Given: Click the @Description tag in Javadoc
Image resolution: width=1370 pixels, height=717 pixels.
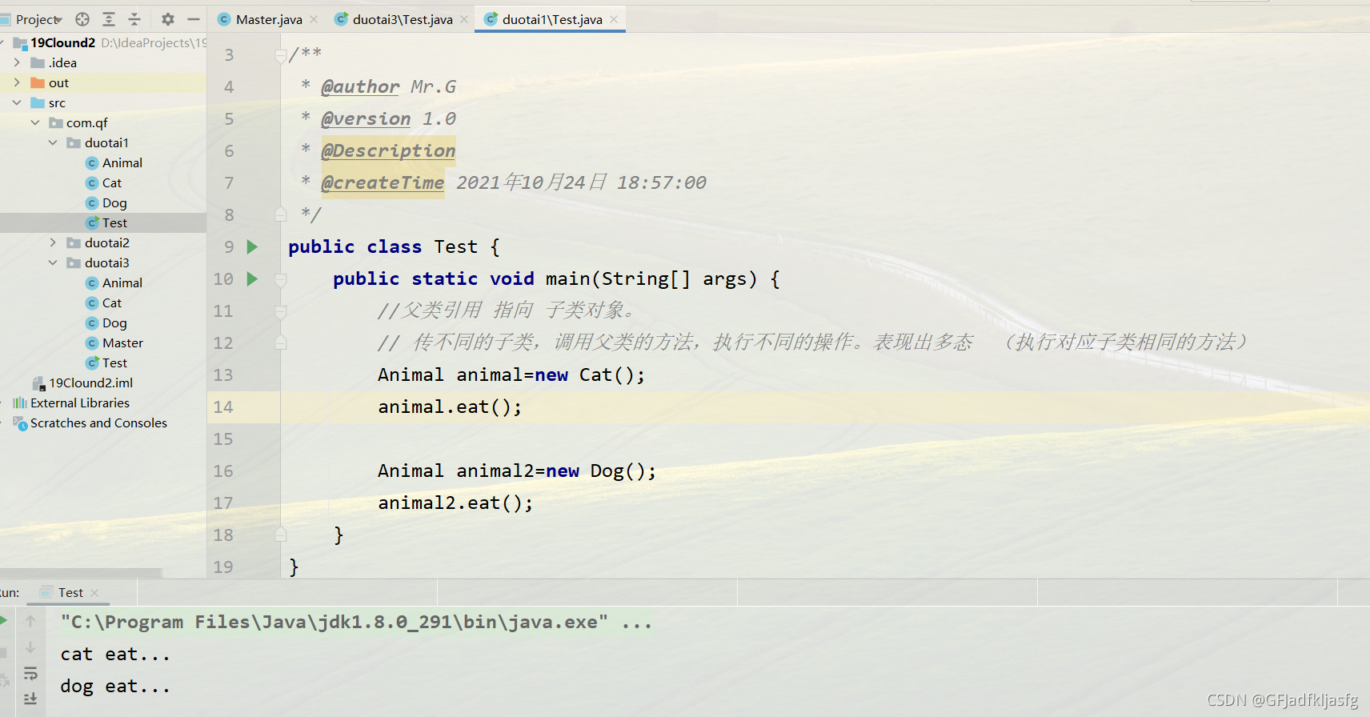Looking at the screenshot, I should 388,150.
